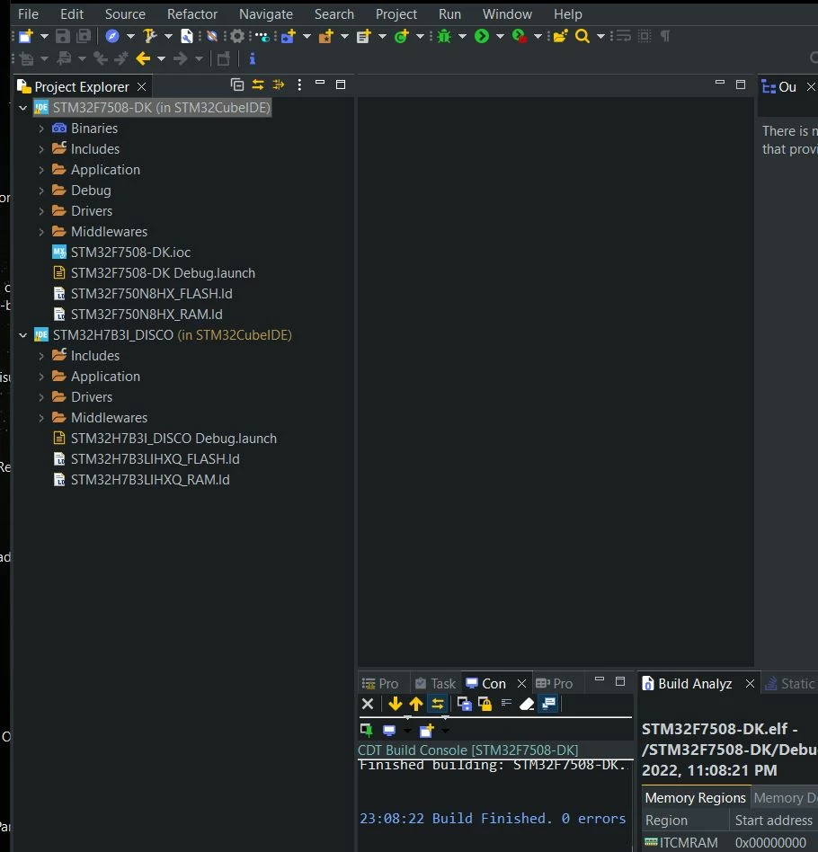Select STM32F750N8HX_FLASH.ld file
The width and height of the screenshot is (818, 852).
click(142, 294)
